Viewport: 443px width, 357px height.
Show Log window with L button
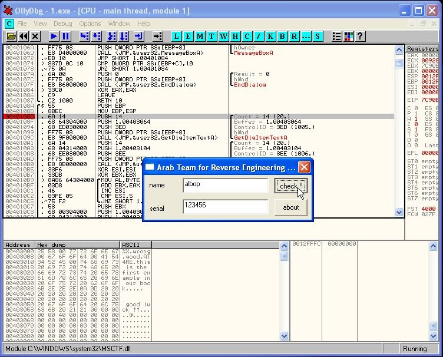pyautogui.click(x=176, y=36)
